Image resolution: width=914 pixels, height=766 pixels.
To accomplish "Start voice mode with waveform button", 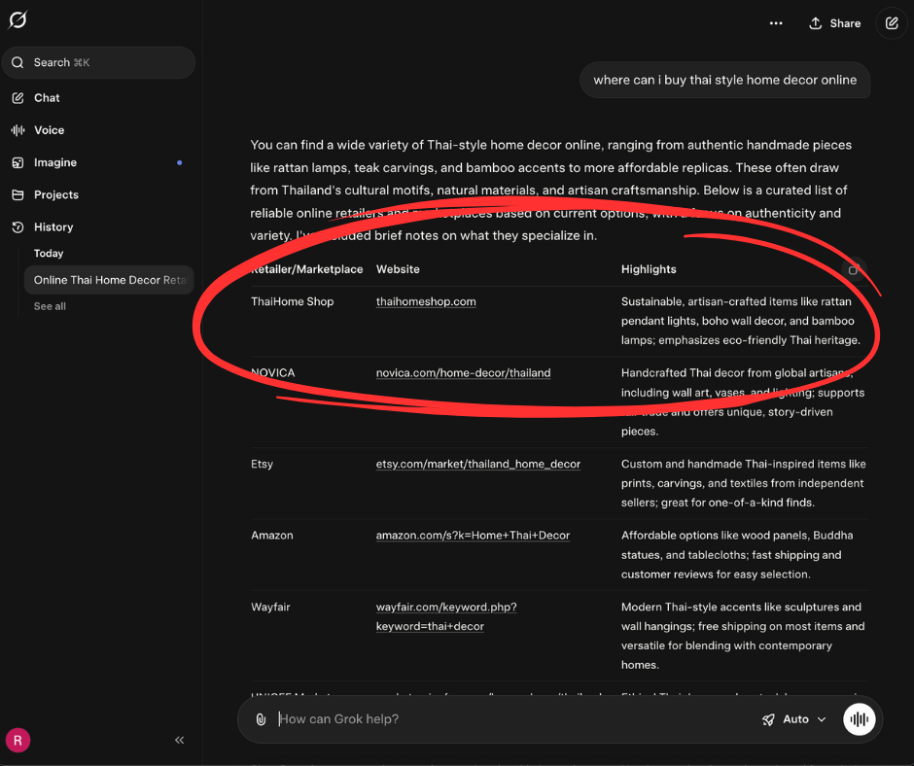I will tap(859, 719).
